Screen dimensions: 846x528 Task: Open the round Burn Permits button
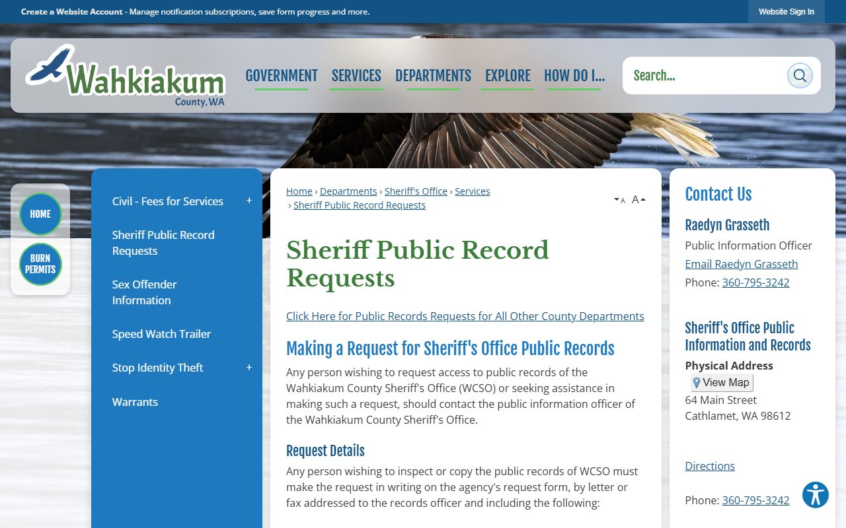(40, 264)
